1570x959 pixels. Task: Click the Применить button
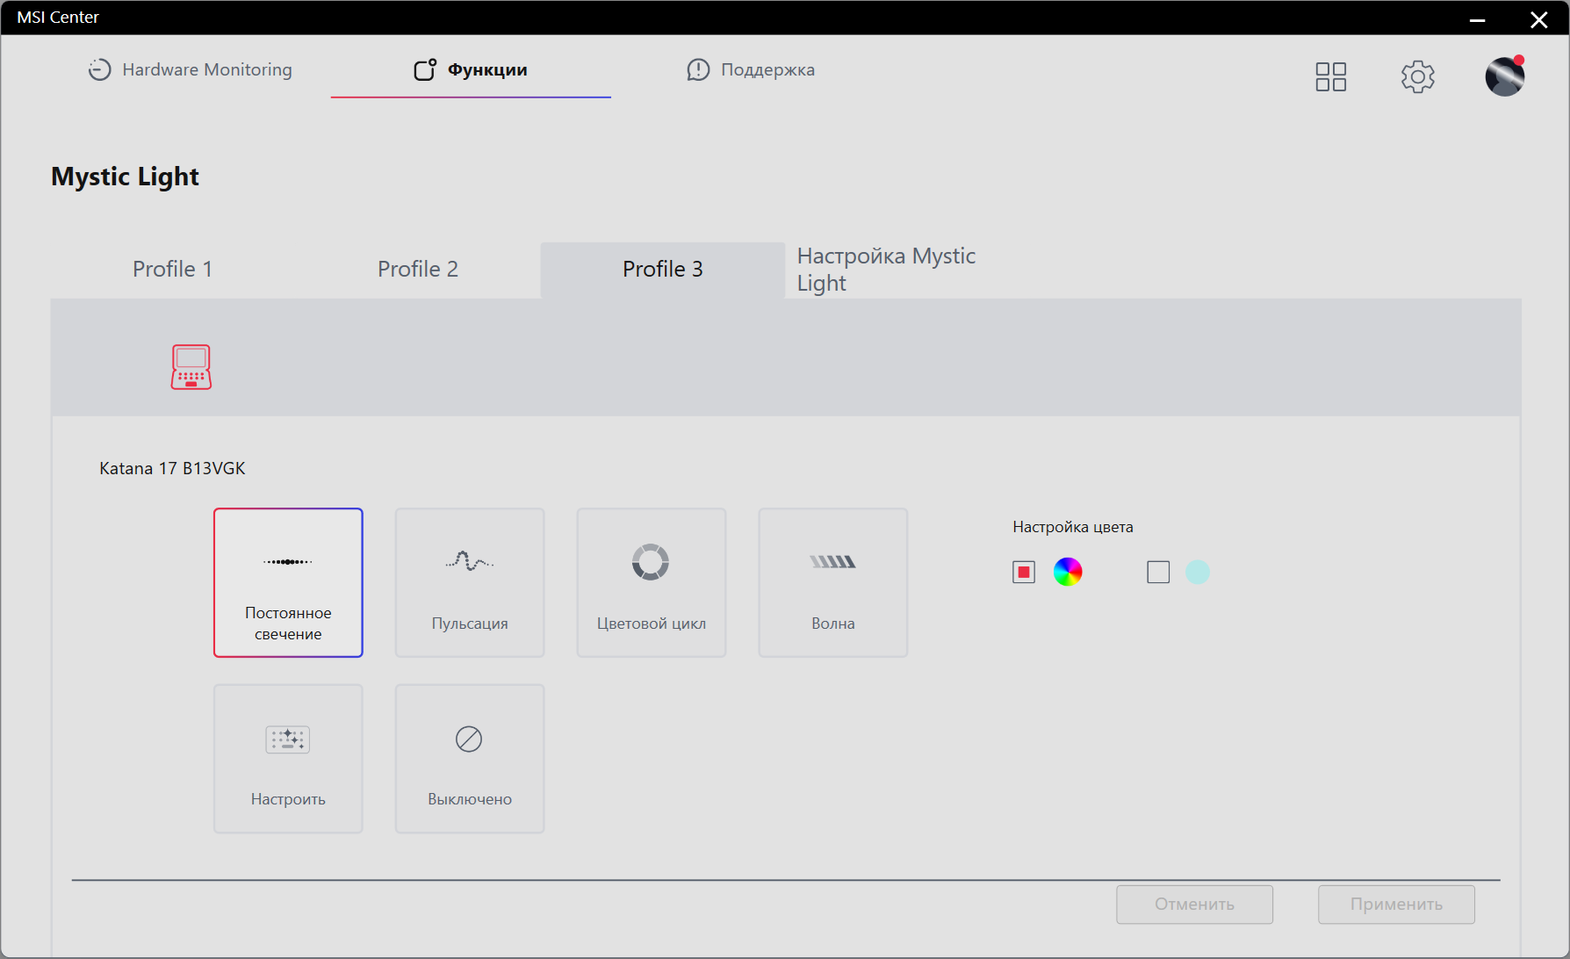pos(1396,905)
